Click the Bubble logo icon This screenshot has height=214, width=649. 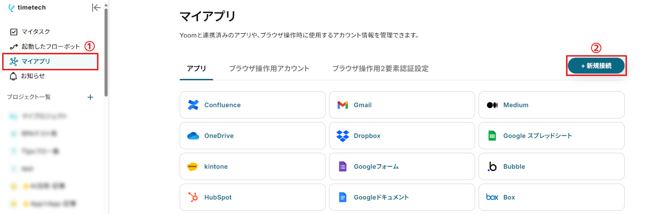pyautogui.click(x=492, y=167)
